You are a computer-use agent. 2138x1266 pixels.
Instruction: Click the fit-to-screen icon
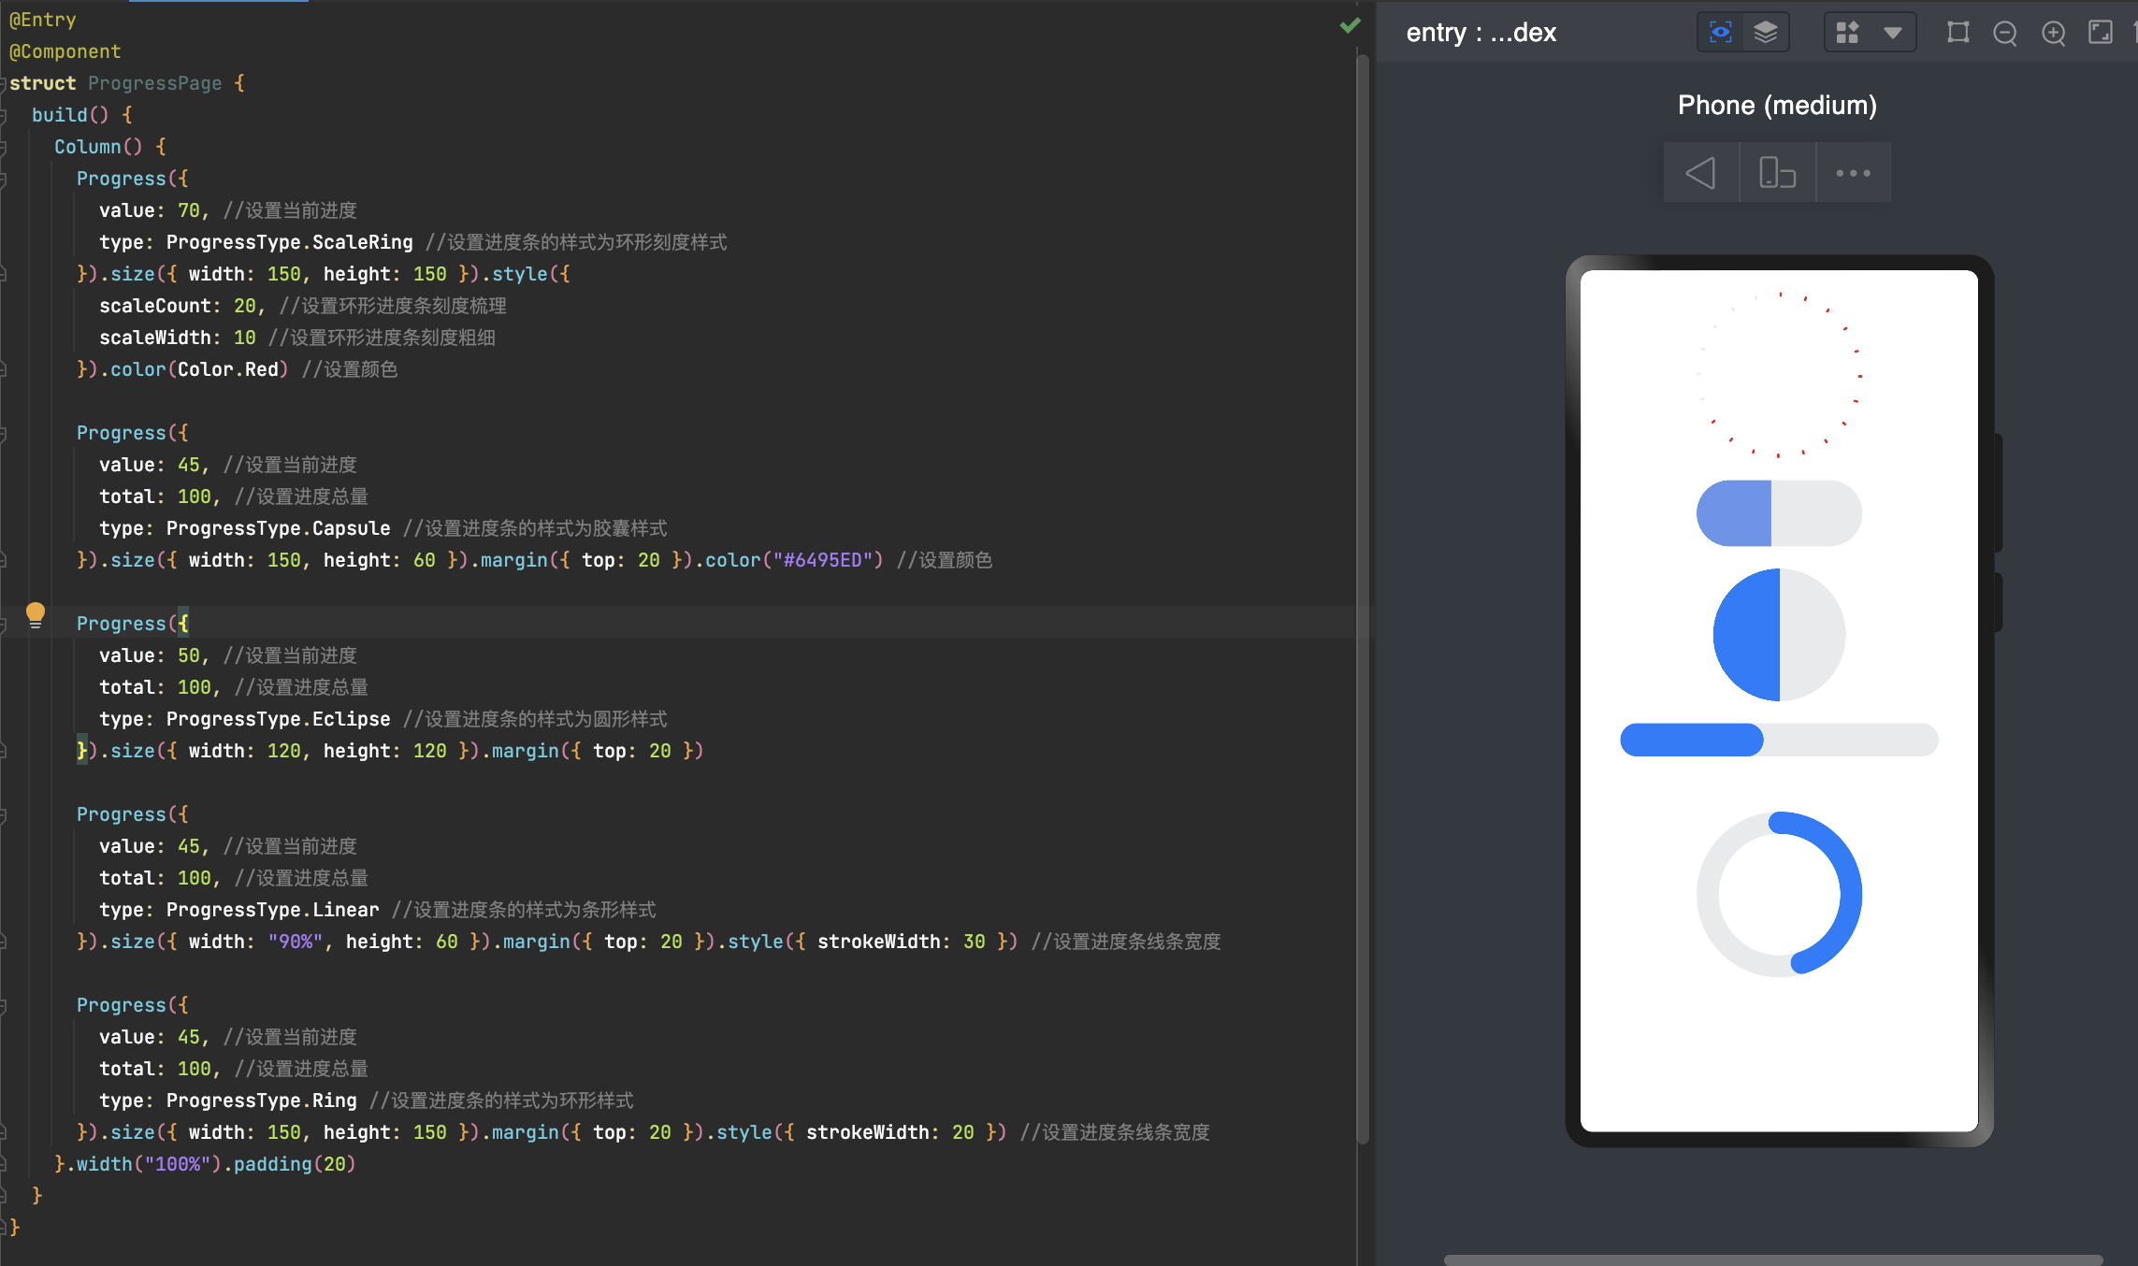tap(2100, 33)
